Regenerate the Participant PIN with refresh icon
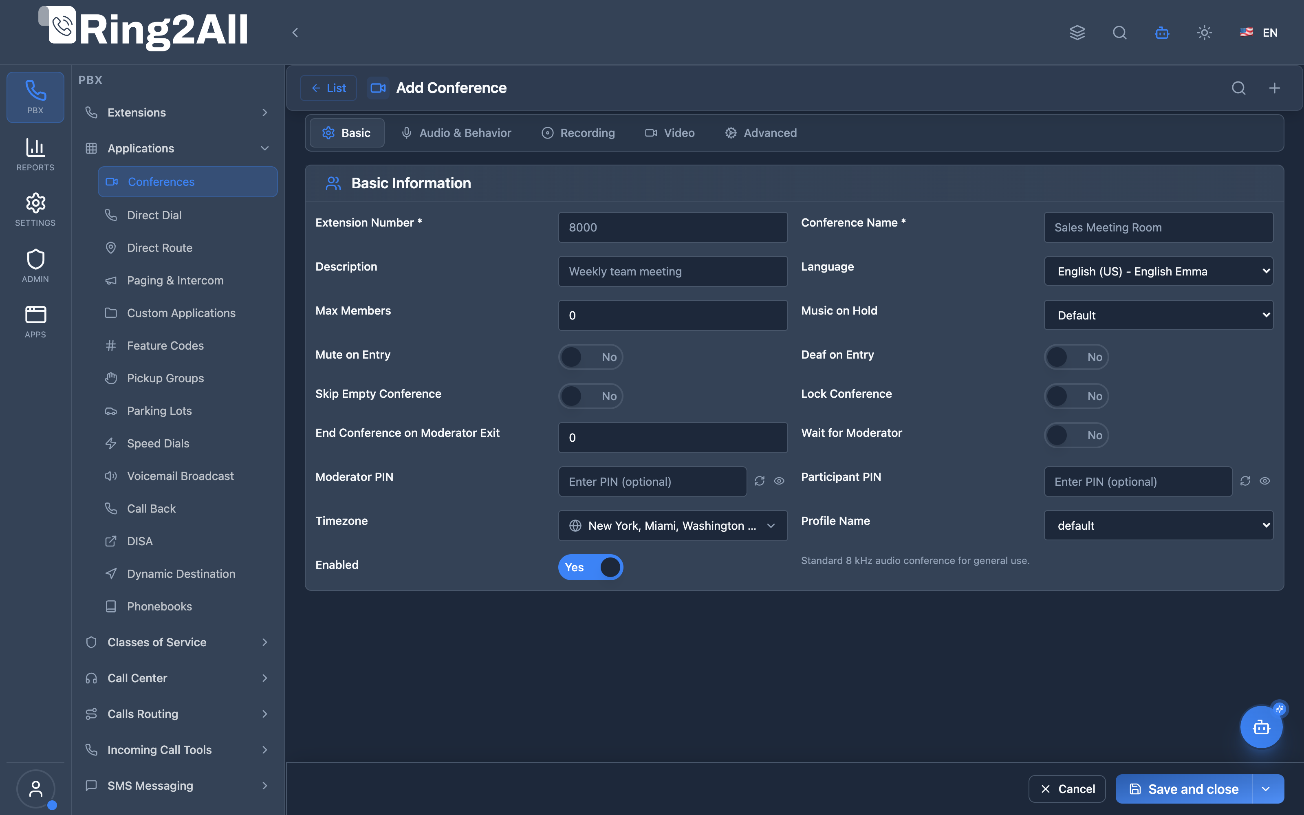Image resolution: width=1304 pixels, height=815 pixels. tap(1245, 481)
